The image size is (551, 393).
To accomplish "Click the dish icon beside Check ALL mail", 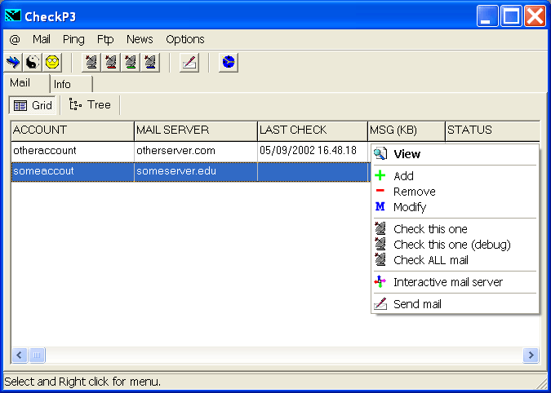I will 380,259.
